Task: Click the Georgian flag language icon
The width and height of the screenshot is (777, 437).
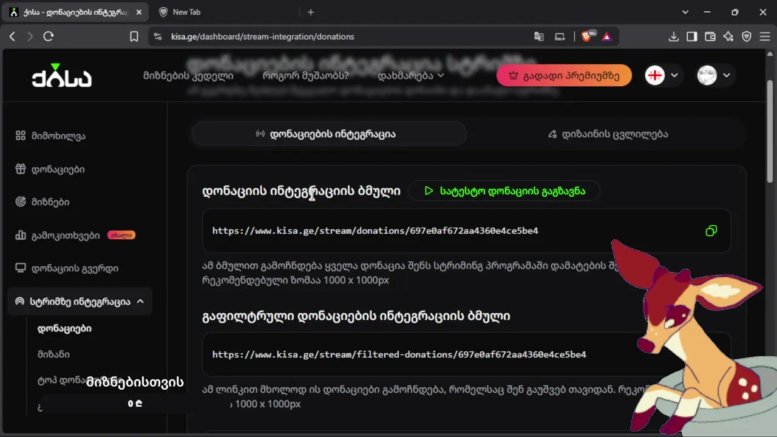Action: click(x=654, y=75)
